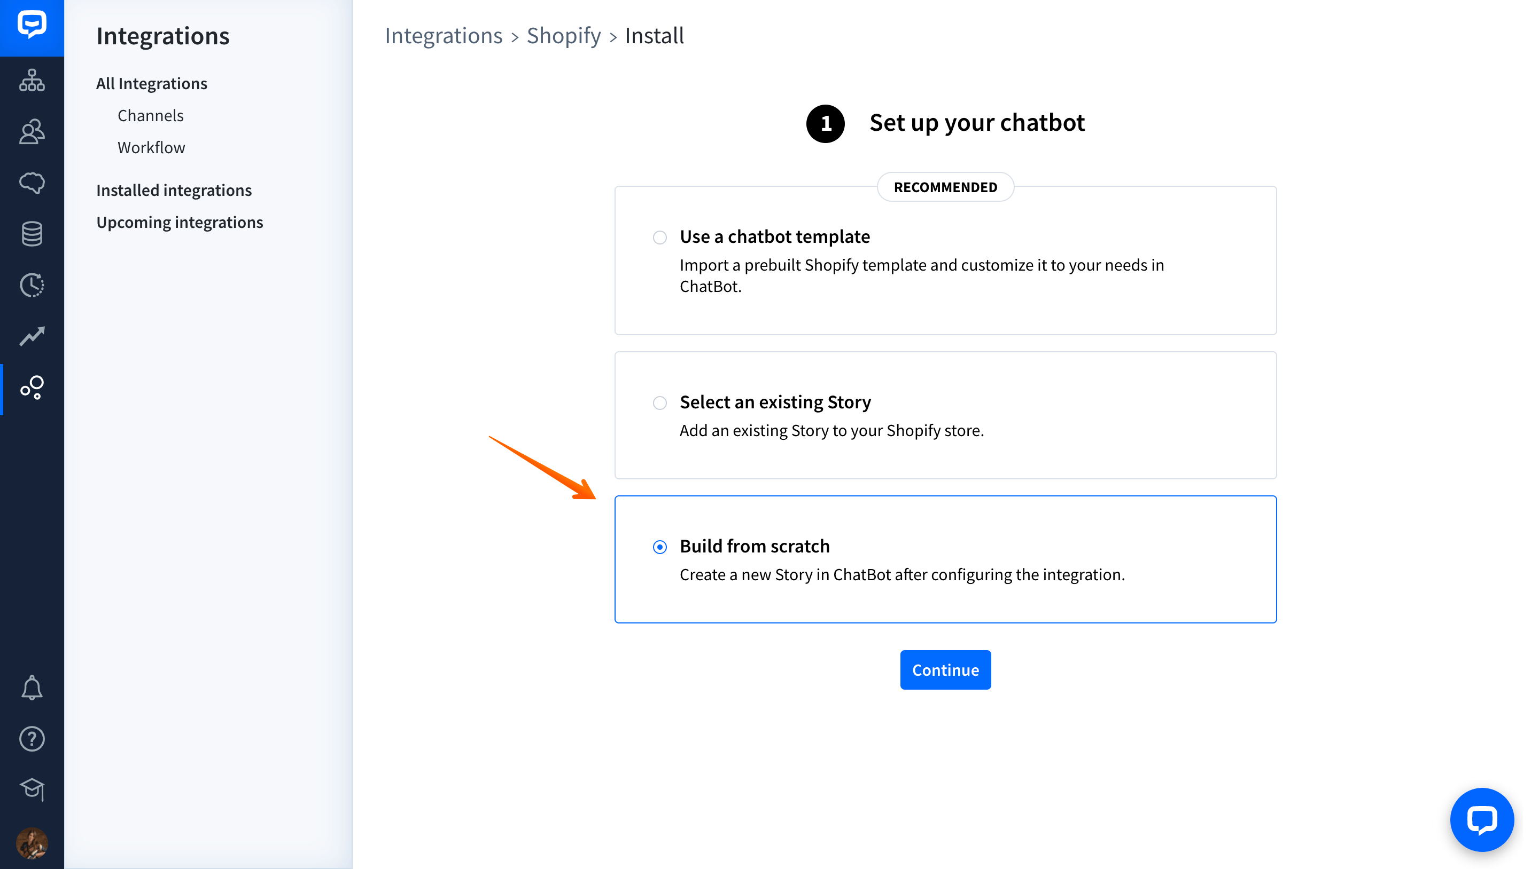The width and height of the screenshot is (1539, 869).
Task: Select Use a chatbot template radio
Action: click(659, 238)
